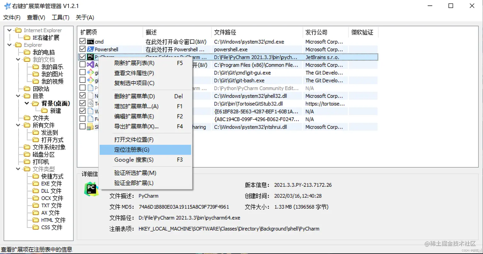Click the folder icon next to 我的电脑
This screenshot has height=254, width=483.
27,52
